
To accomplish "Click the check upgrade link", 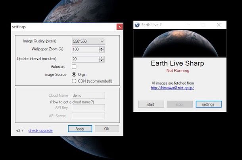I will coord(40,130).
